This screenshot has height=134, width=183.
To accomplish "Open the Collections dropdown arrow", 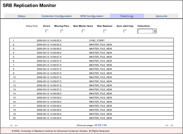I will [155, 31].
